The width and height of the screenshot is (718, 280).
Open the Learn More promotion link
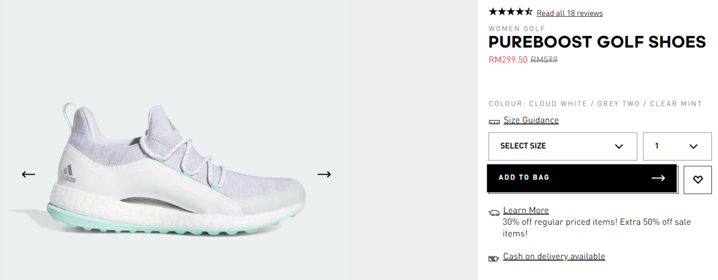click(526, 210)
